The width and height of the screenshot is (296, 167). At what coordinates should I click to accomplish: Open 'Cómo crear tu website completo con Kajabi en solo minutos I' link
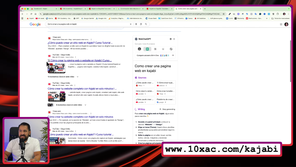point(82,89)
